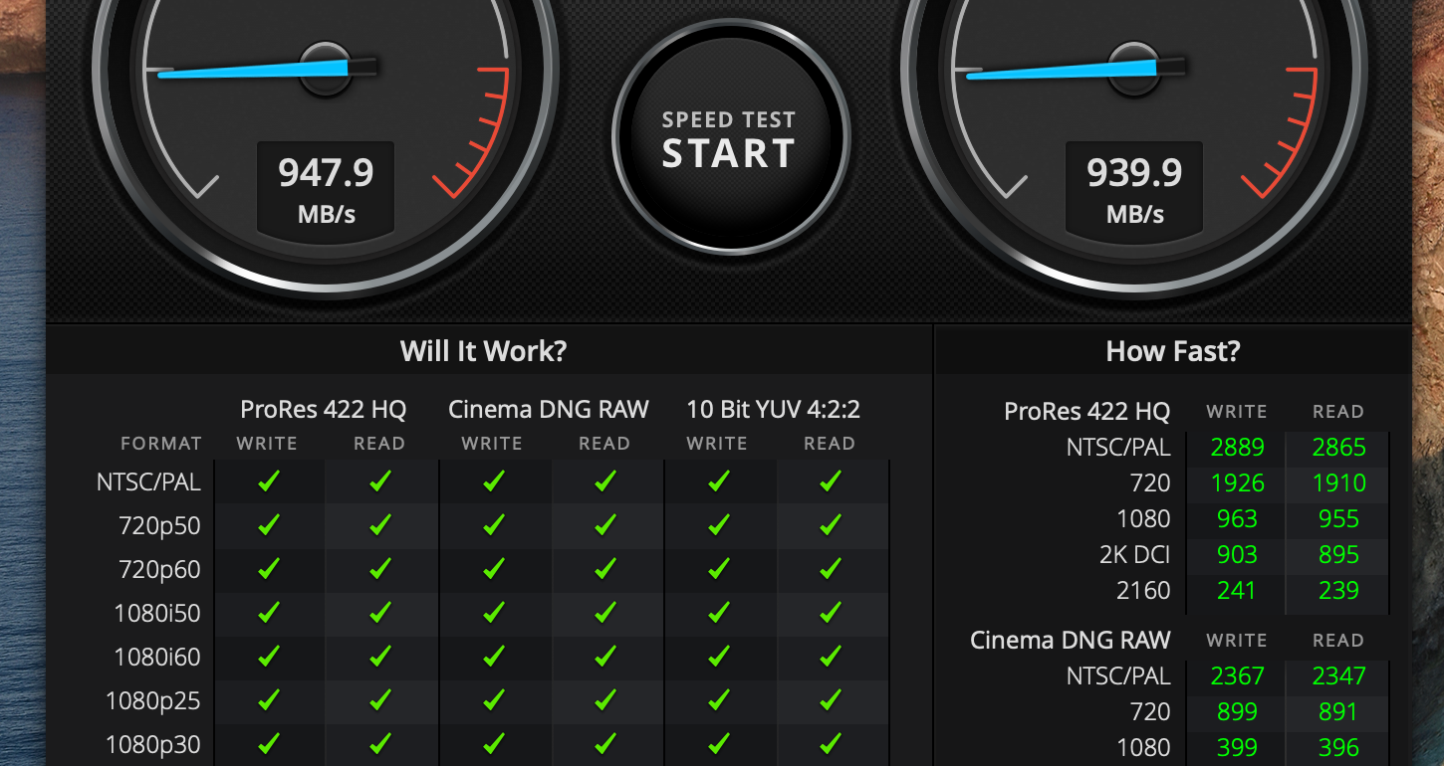This screenshot has height=766, width=1444.
Task: Click the Cinema DNG 720 read value 891
Action: pyautogui.click(x=1338, y=712)
